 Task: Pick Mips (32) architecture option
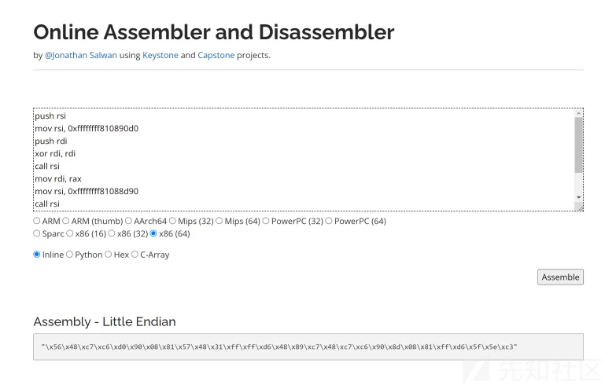click(172, 221)
